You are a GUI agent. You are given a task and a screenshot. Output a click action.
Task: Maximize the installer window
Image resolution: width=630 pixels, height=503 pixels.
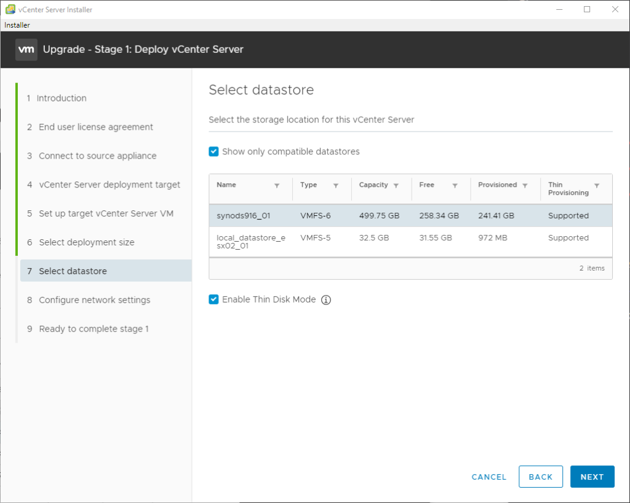tap(587, 9)
